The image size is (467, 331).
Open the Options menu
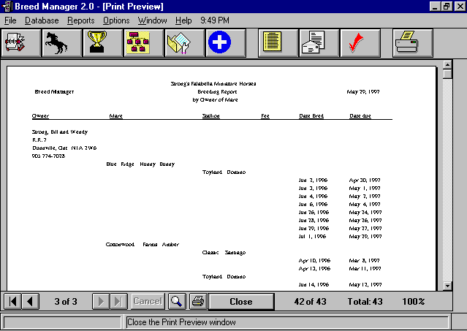(115, 20)
